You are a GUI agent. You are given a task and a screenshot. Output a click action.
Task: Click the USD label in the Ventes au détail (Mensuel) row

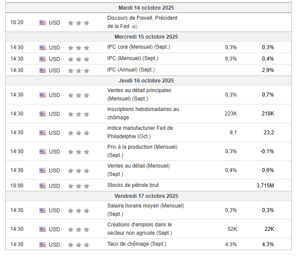coord(54,171)
